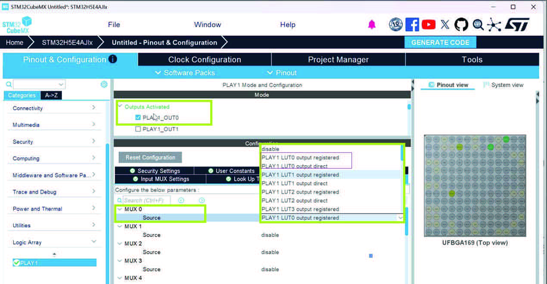This screenshot has width=547, height=284.
Task: Open the ST 10-year anniversary badge icon
Action: [x=395, y=25]
